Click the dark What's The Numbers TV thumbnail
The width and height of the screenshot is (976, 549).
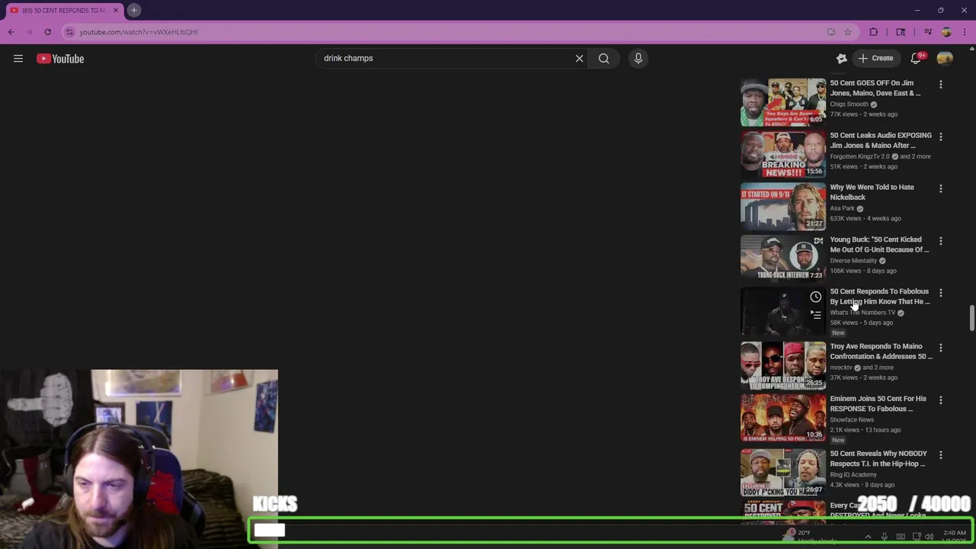pyautogui.click(x=783, y=310)
